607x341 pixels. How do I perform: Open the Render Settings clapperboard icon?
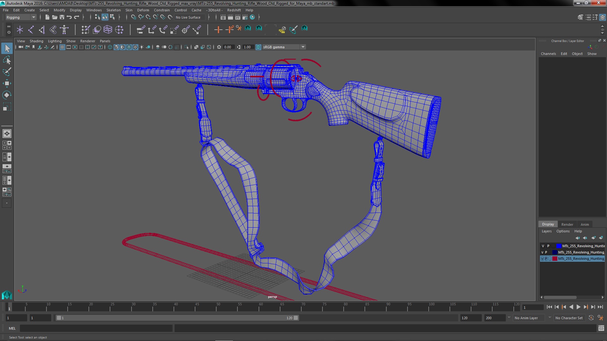[x=245, y=17]
